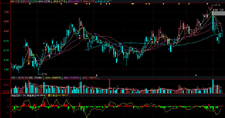Image resolution: width=225 pixels, height=118 pixels.
Task: Click the rightmost yellow diamond event marker on top
Action: [x=207, y=4]
